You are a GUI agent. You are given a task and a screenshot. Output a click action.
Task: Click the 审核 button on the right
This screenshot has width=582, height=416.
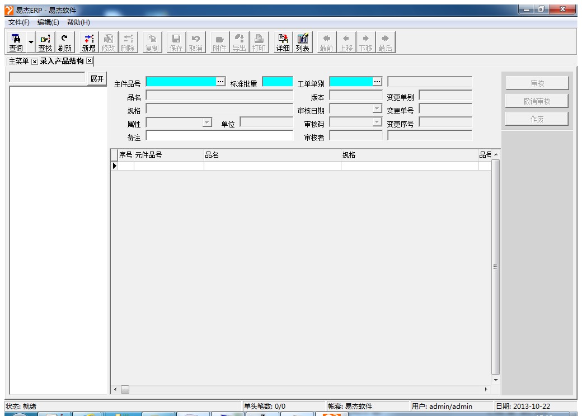pos(537,83)
